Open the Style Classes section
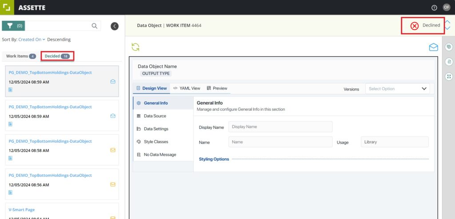 163,142
